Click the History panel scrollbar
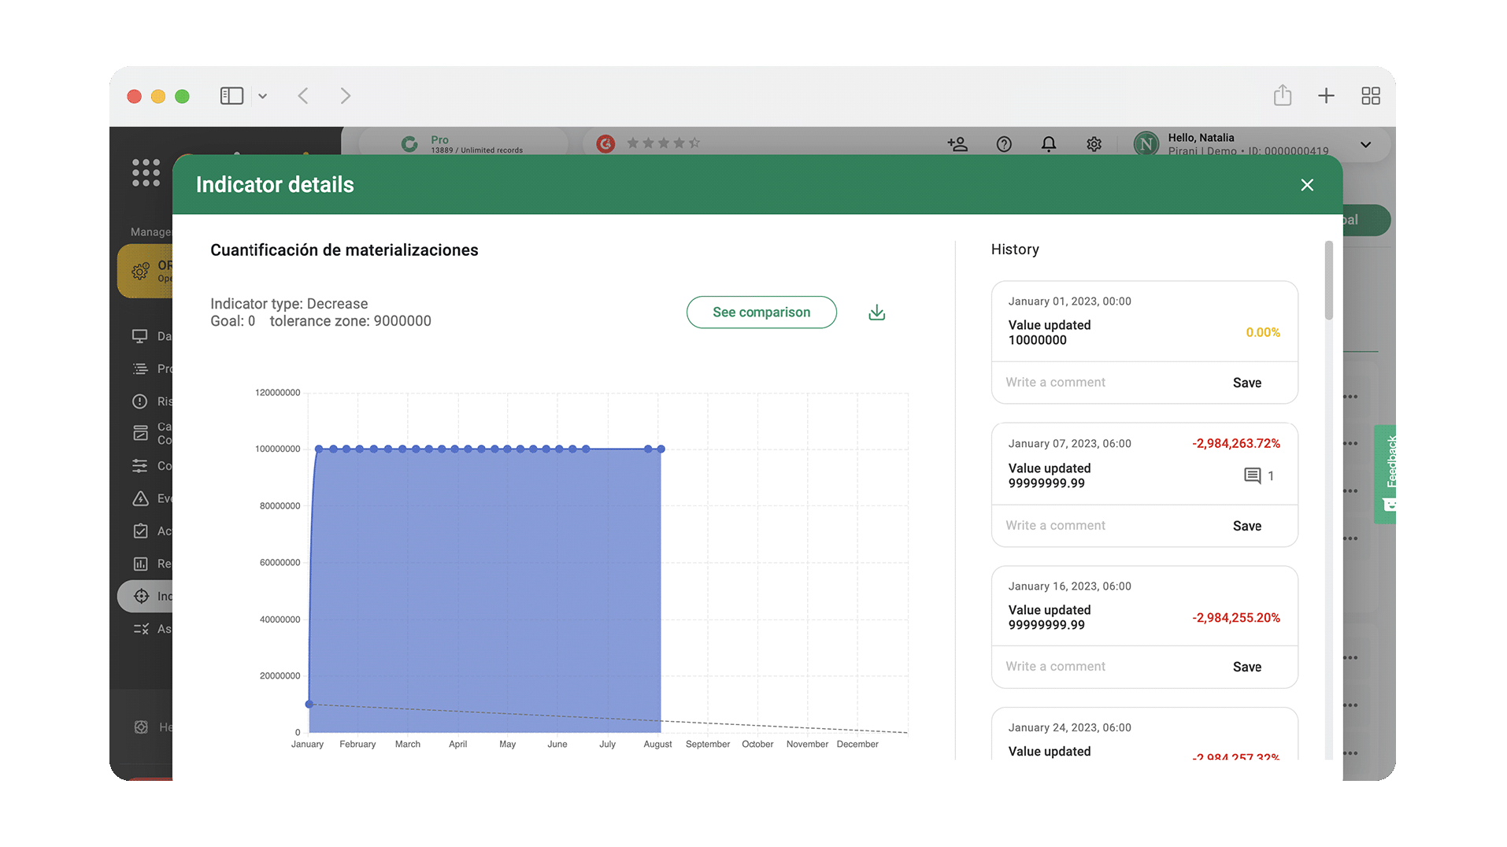 [1328, 281]
